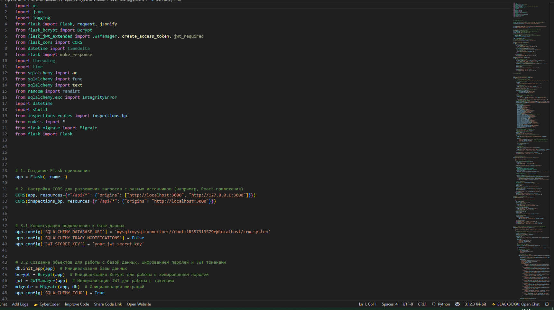
Task: Click 'JWTManager(app)' on line 46
Action: pyautogui.click(x=49, y=281)
